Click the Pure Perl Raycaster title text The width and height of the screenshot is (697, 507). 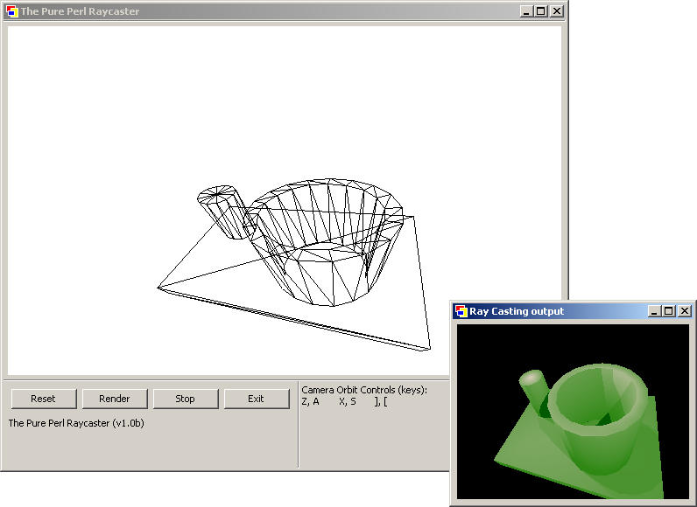[80, 11]
